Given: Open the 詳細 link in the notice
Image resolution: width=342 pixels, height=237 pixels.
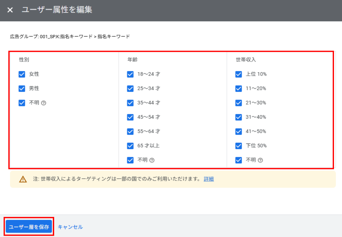Looking at the screenshot, I should (x=209, y=179).
